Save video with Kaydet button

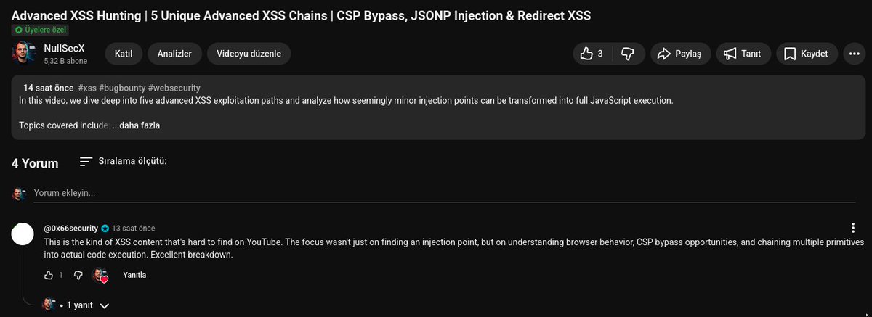point(807,54)
